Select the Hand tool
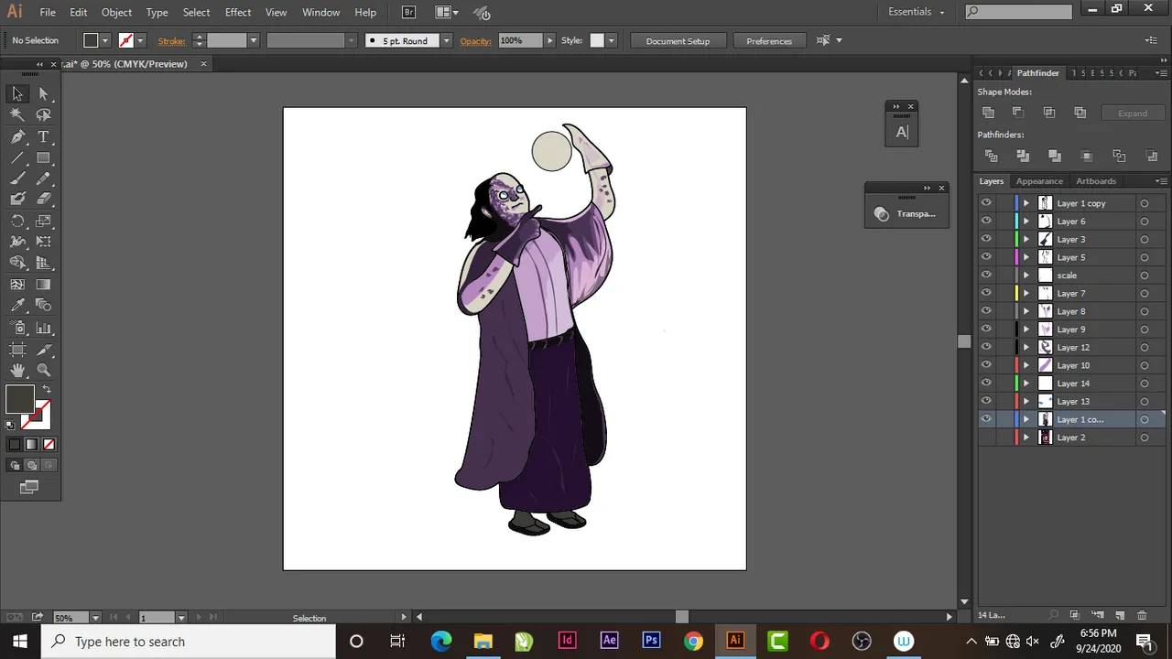Image resolution: width=1172 pixels, height=659 pixels. [17, 371]
